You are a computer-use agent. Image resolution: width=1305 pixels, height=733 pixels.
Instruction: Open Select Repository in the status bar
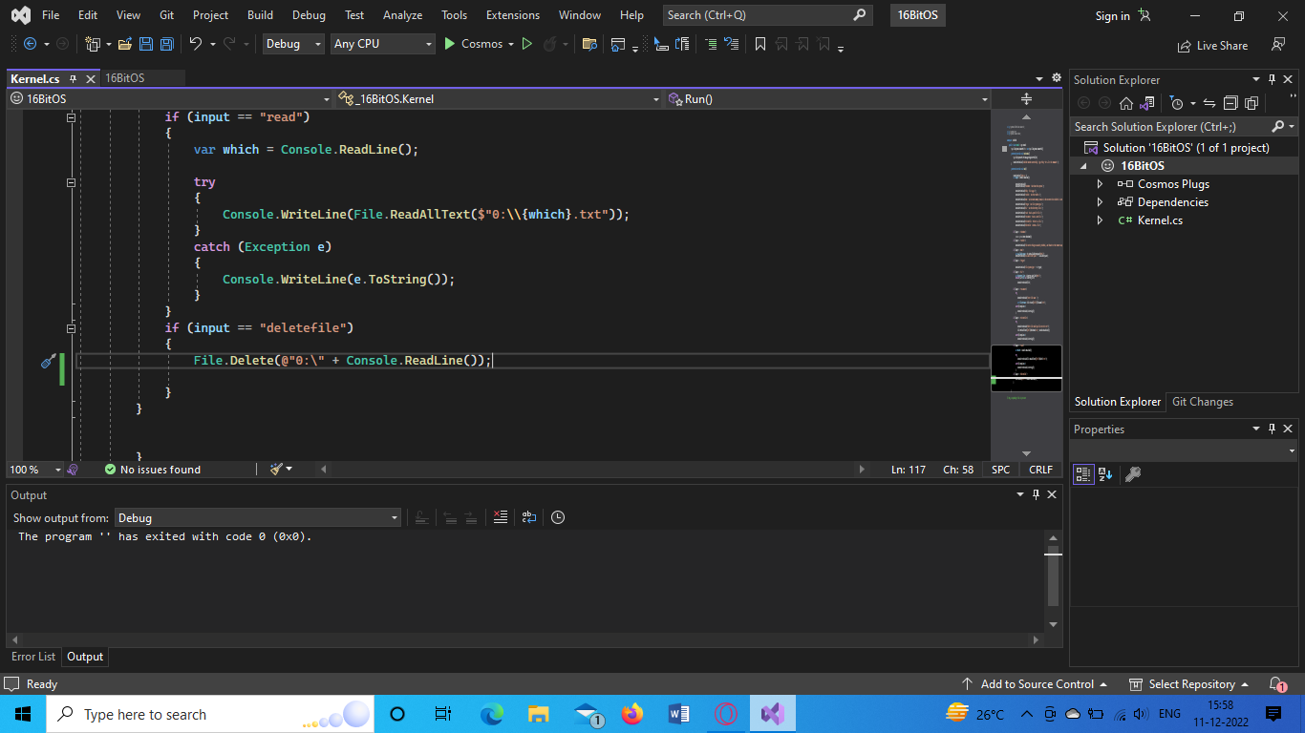click(1188, 683)
